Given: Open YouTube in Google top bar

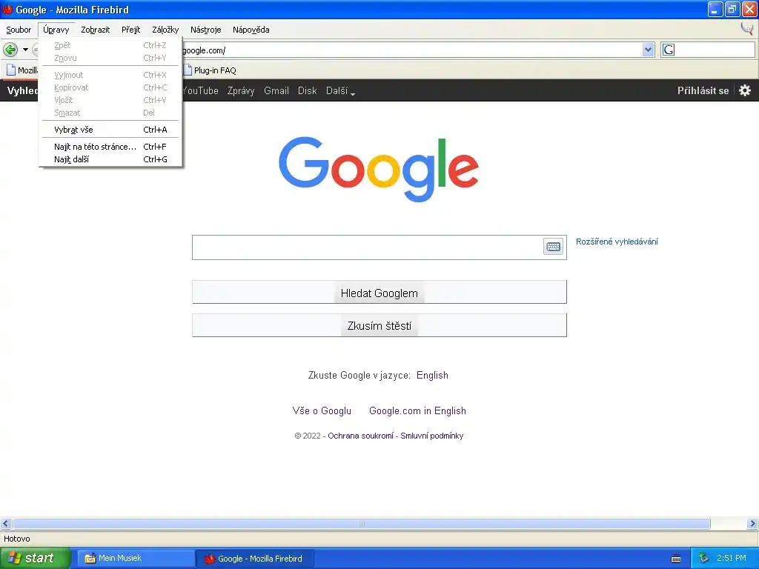Looking at the screenshot, I should point(200,90).
